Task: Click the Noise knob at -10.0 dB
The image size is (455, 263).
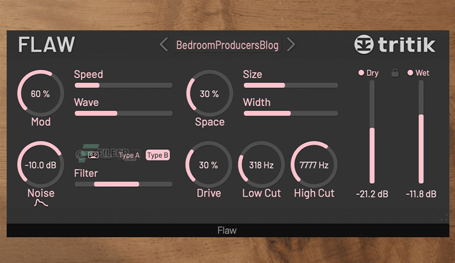Action: pos(41,165)
